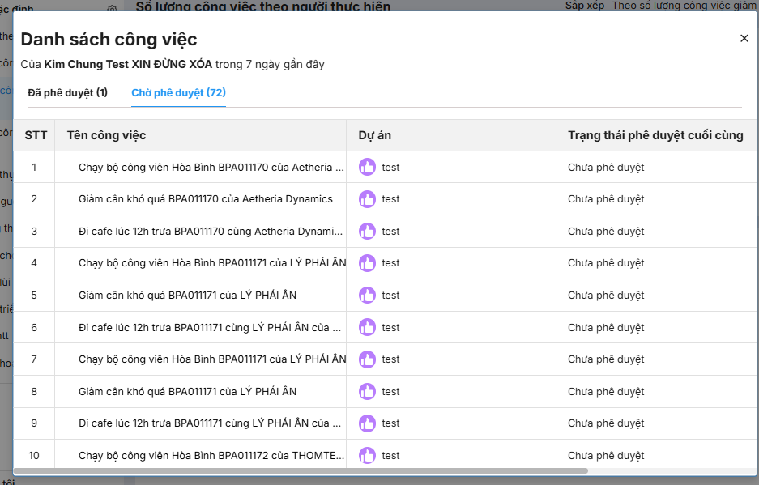
Task: Click the thumbs-up project icon in row 9
Action: 367,423
